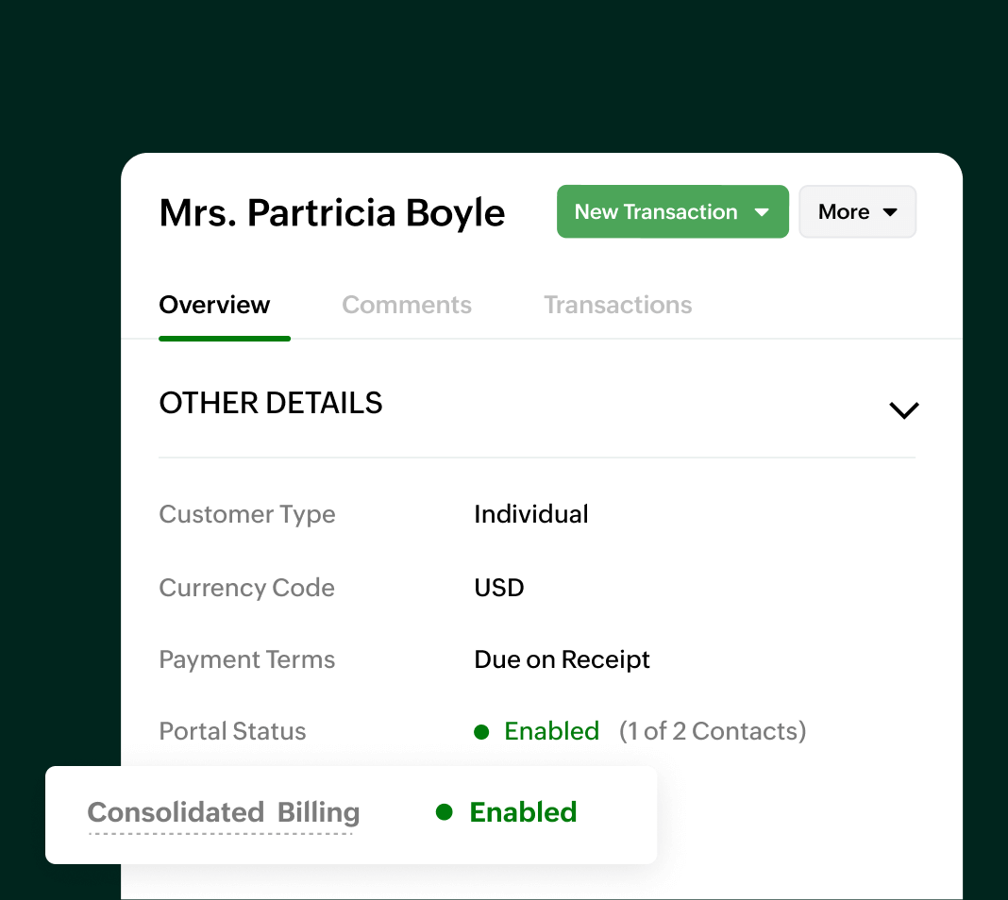Screen dimensions: 1008x900
Task: Click the Portal Status field label
Action: point(232,731)
